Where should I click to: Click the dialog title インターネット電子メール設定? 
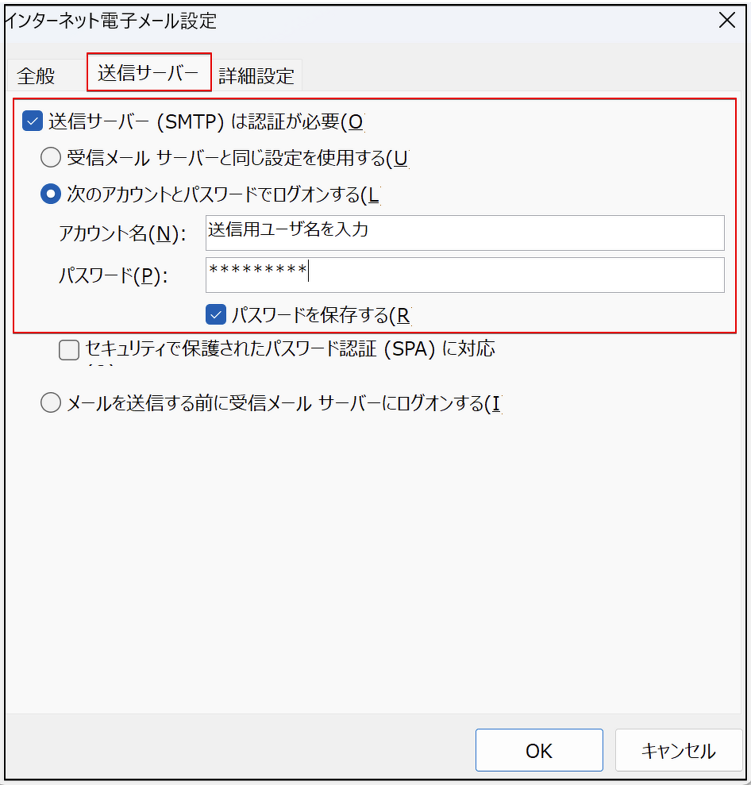click(x=111, y=21)
